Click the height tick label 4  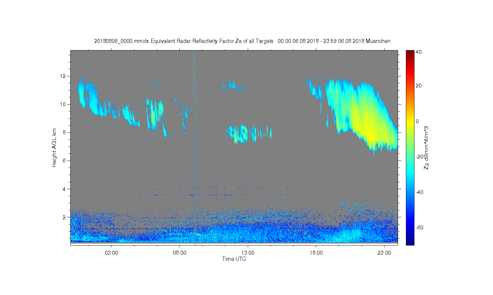tap(64, 189)
